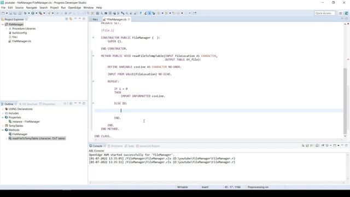Maximize the editor area
Viewport: 350px width, 197px height.
(x=346, y=19)
